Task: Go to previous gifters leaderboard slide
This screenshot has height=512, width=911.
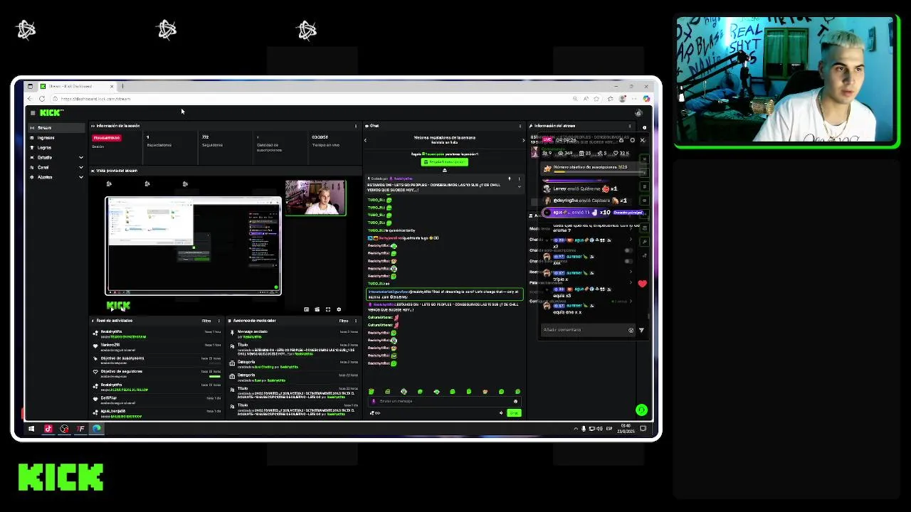Action: 366,140
